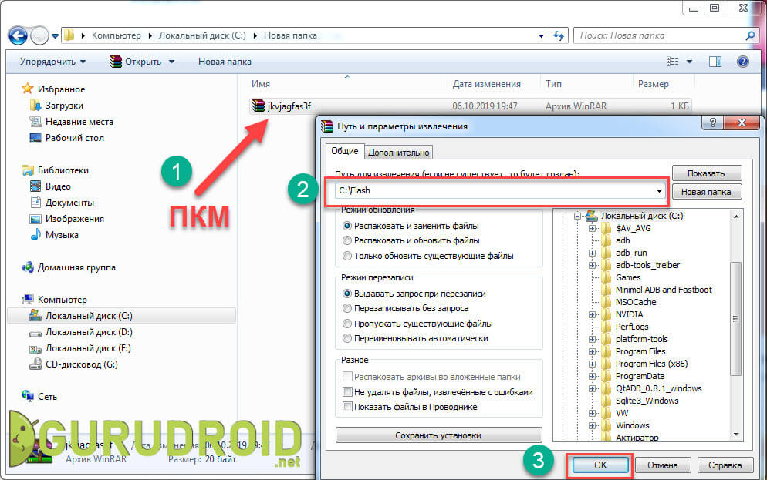Switch to the 'Дополнительно' tab

(x=398, y=153)
